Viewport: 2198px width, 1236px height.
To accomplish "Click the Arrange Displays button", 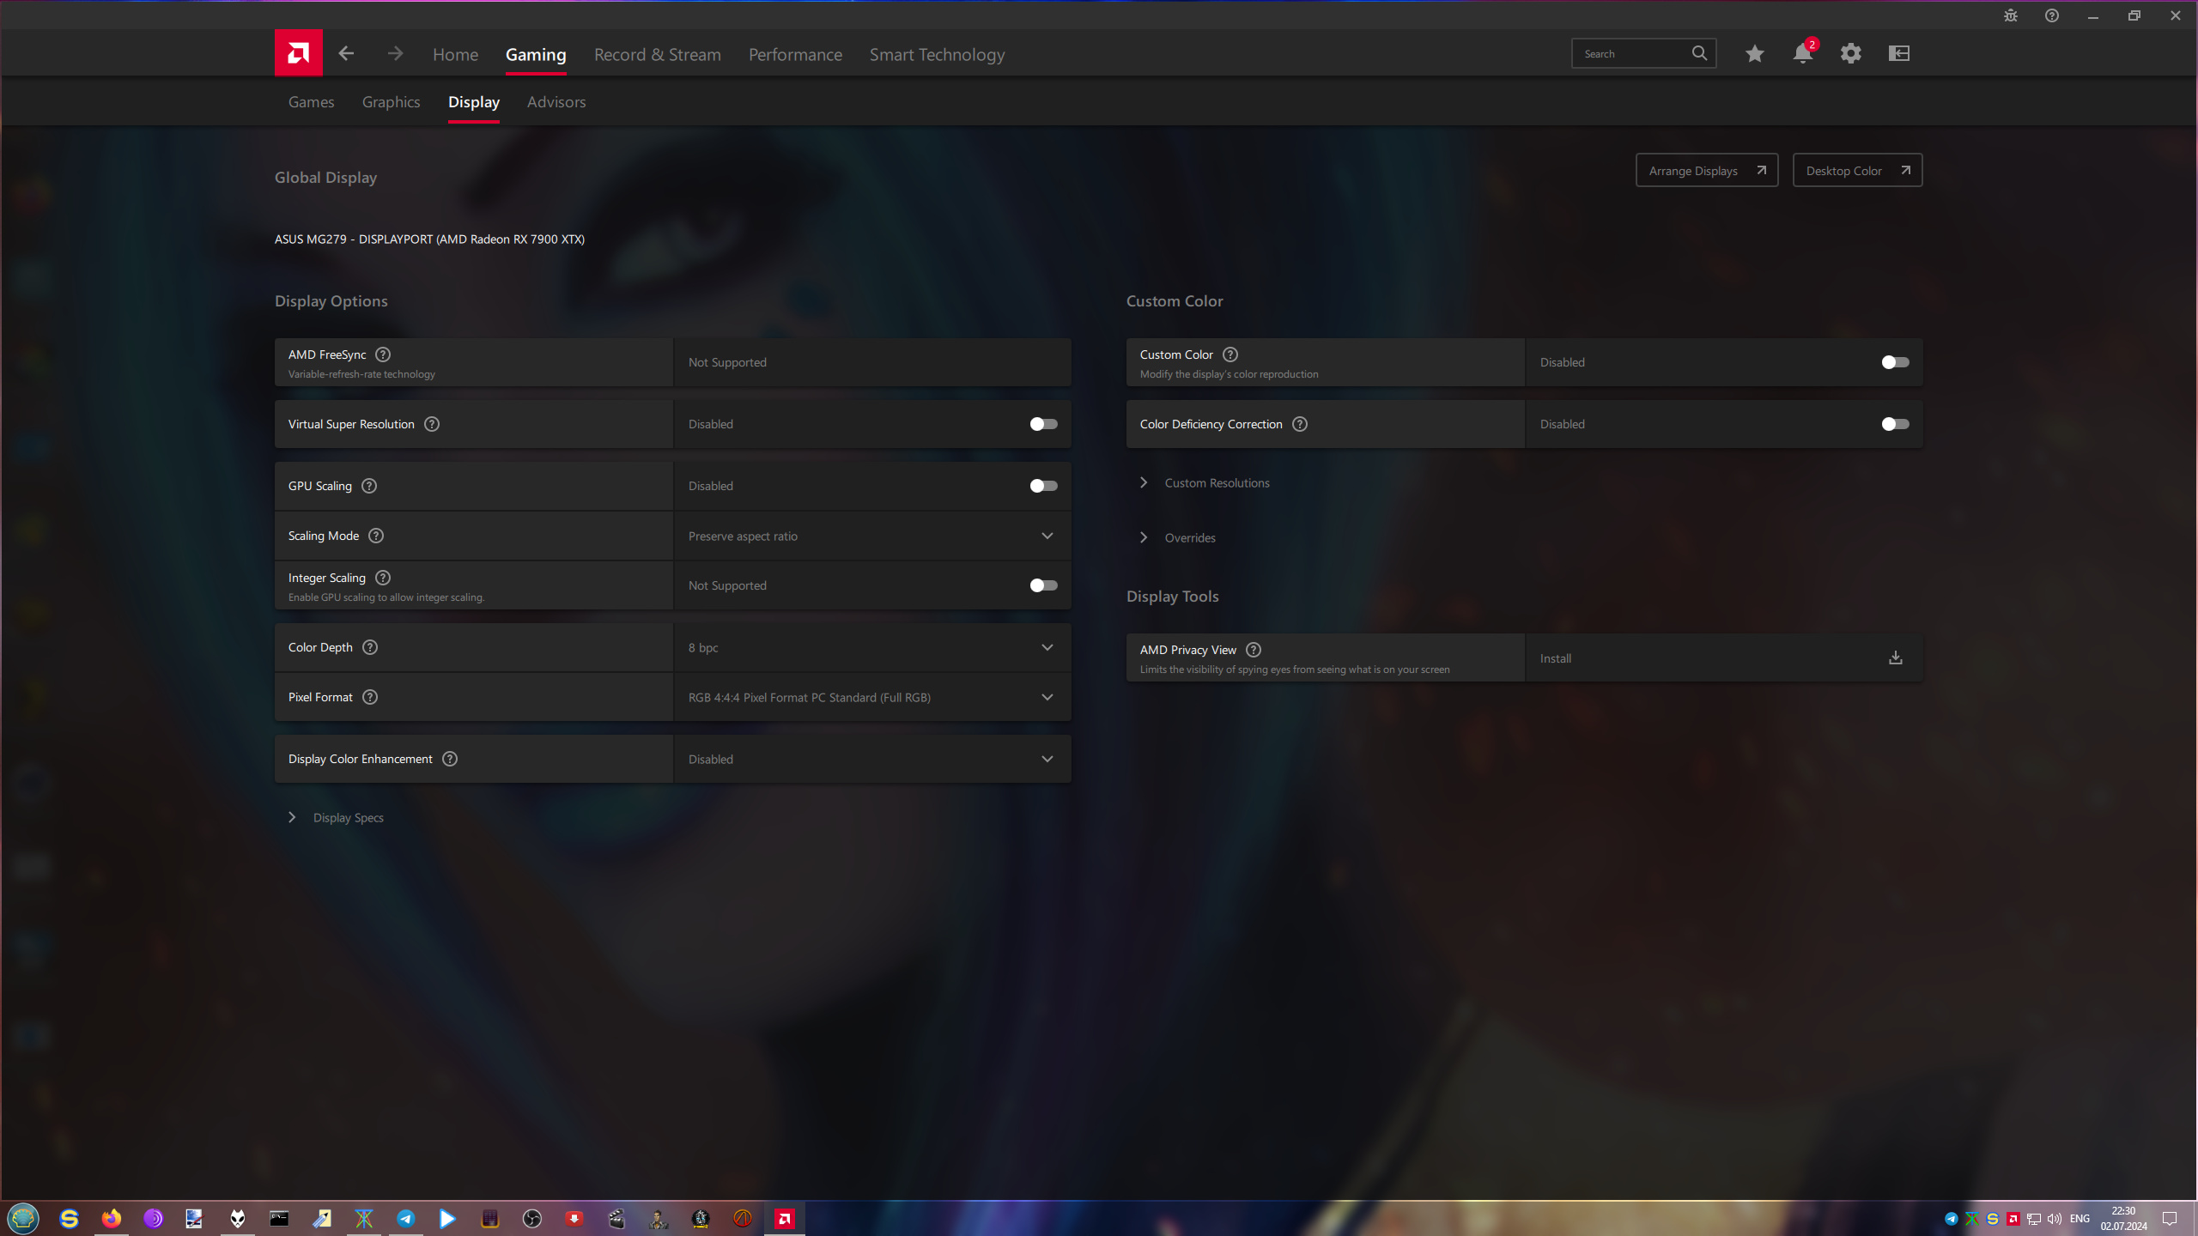I will pyautogui.click(x=1706, y=171).
